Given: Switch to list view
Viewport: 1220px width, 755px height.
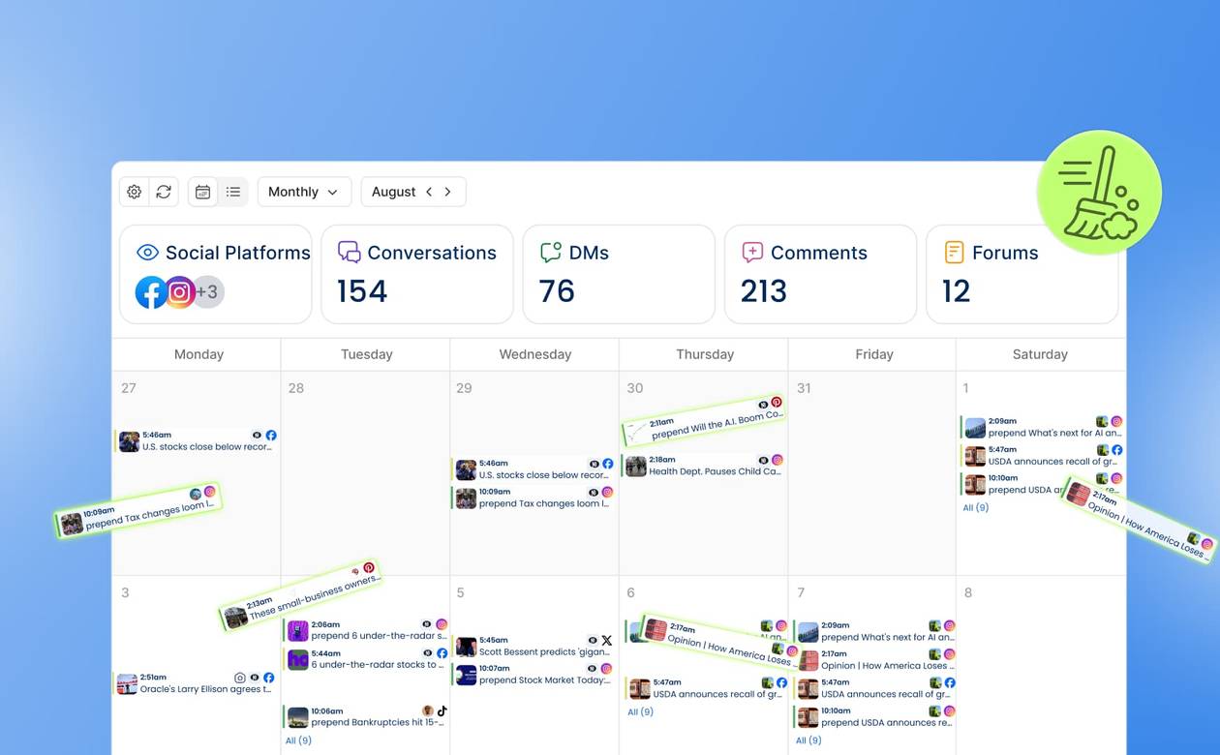Looking at the screenshot, I should (x=233, y=192).
